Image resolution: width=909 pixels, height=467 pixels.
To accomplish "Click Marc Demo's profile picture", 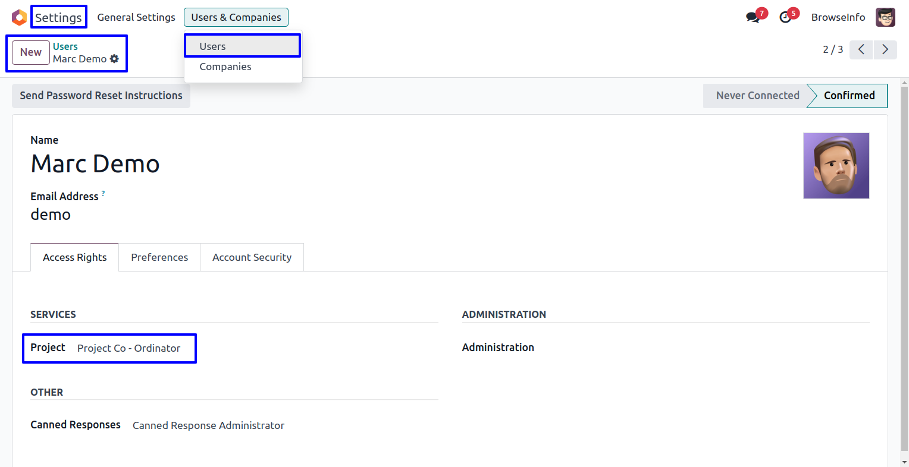I will pyautogui.click(x=836, y=166).
